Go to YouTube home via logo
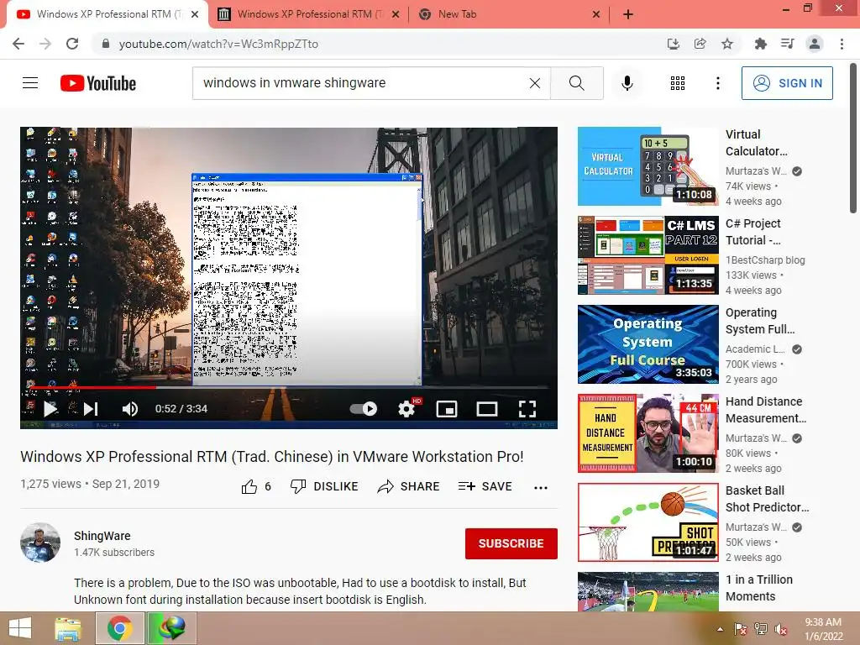 (98, 83)
